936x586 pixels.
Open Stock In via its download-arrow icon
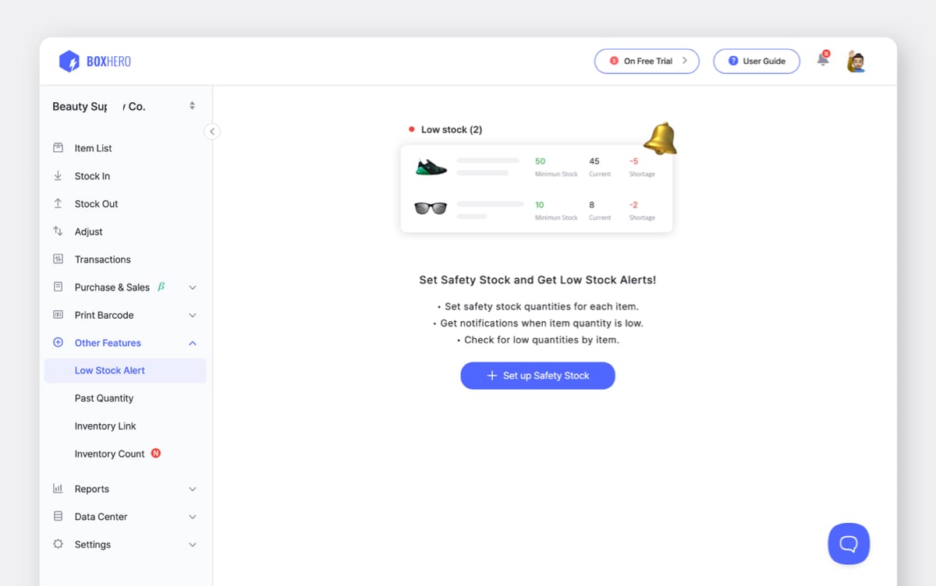58,175
